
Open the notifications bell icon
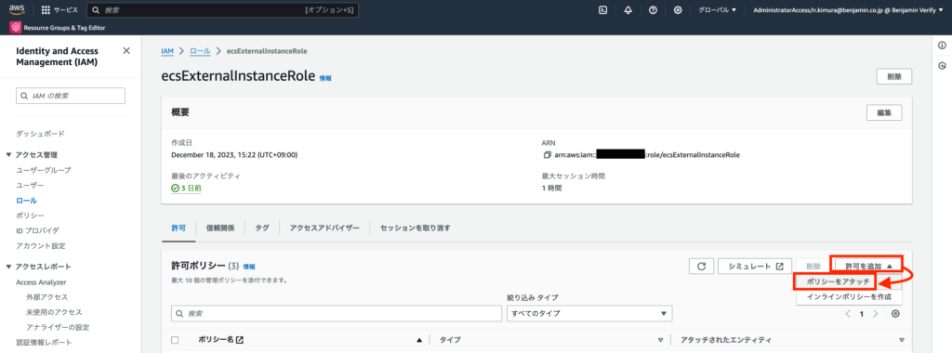tap(628, 10)
